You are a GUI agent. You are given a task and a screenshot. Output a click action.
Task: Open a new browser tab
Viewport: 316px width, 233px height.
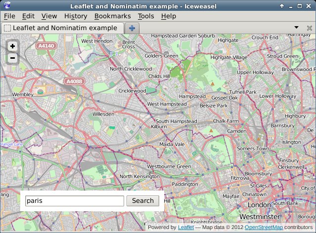(132, 28)
